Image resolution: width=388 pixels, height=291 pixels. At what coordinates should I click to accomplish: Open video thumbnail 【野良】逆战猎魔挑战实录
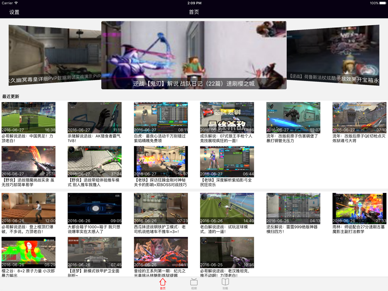click(x=28, y=161)
